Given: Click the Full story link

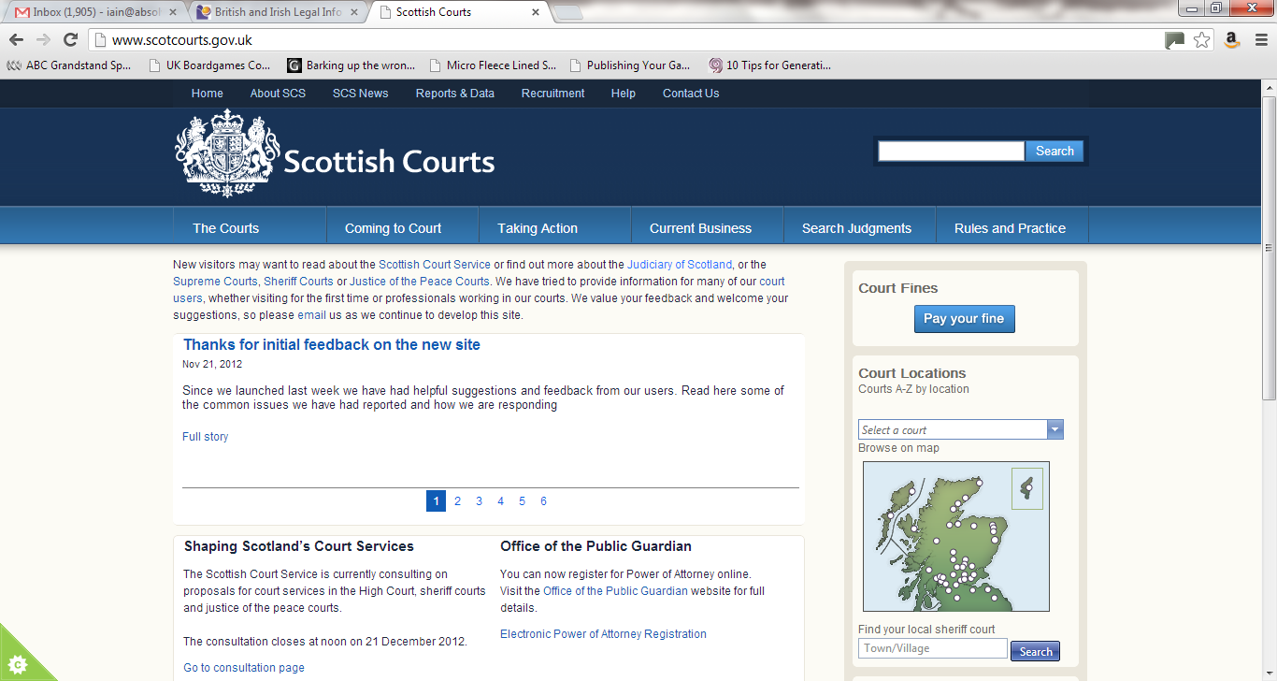Looking at the screenshot, I should tap(205, 437).
